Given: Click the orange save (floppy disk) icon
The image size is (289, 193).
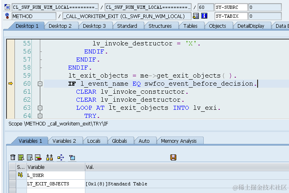Looking at the screenshot, I should [x=173, y=157].
